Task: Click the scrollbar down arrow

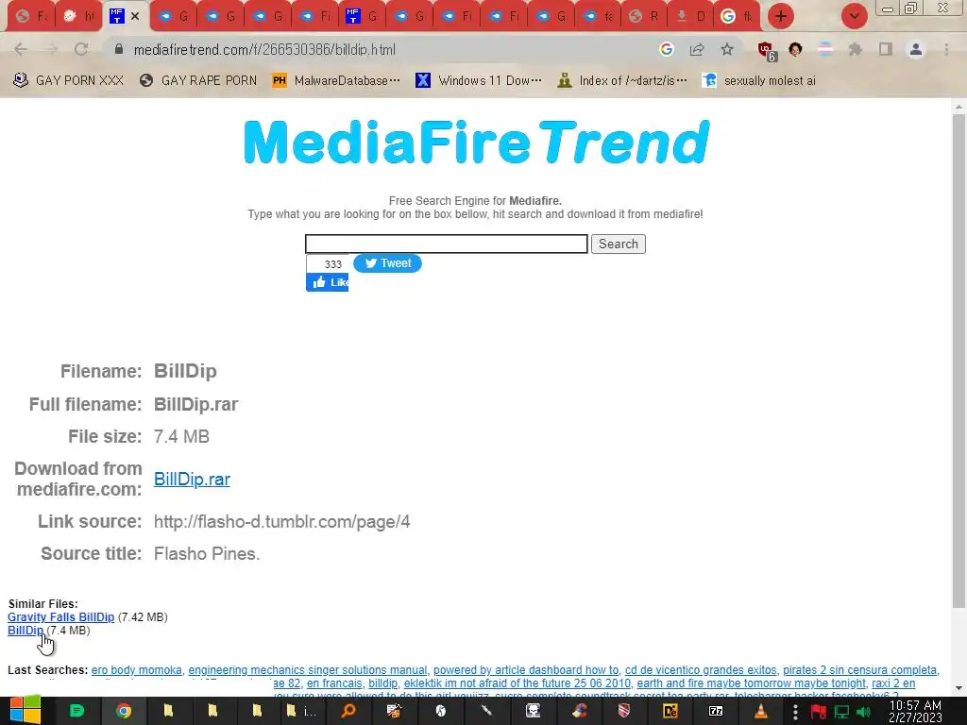Action: [959, 688]
